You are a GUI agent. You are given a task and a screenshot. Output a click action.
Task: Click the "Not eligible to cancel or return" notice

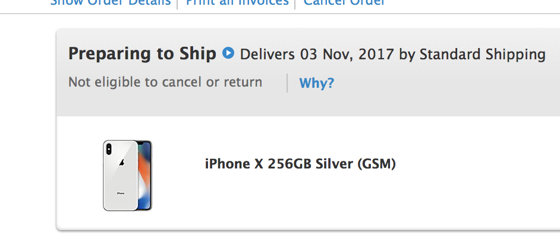pyautogui.click(x=165, y=82)
